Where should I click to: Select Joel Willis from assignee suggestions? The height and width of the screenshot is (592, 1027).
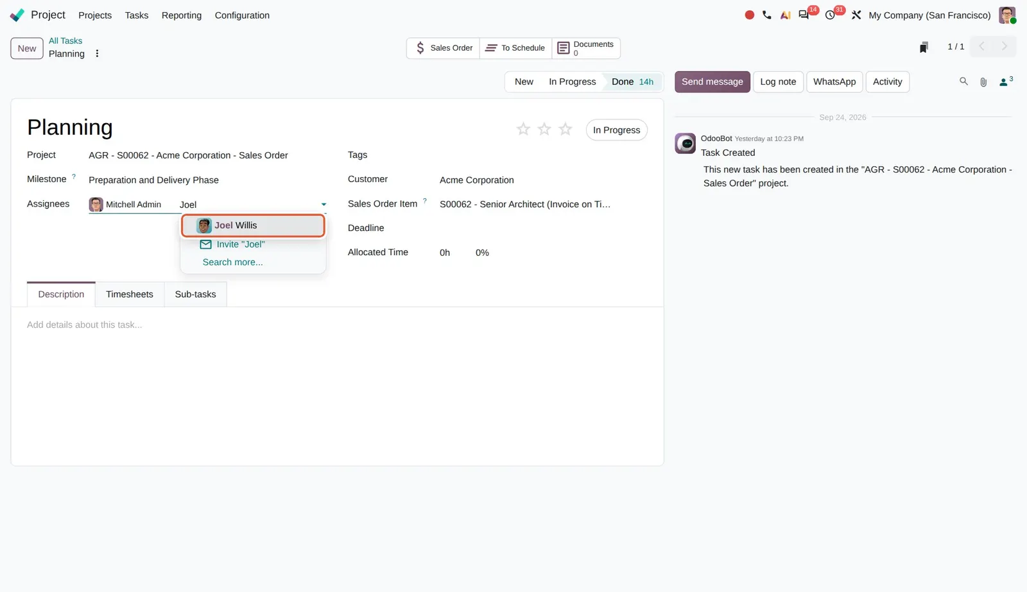point(253,226)
